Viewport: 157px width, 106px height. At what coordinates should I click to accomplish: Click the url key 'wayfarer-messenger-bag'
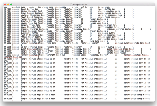110,15
